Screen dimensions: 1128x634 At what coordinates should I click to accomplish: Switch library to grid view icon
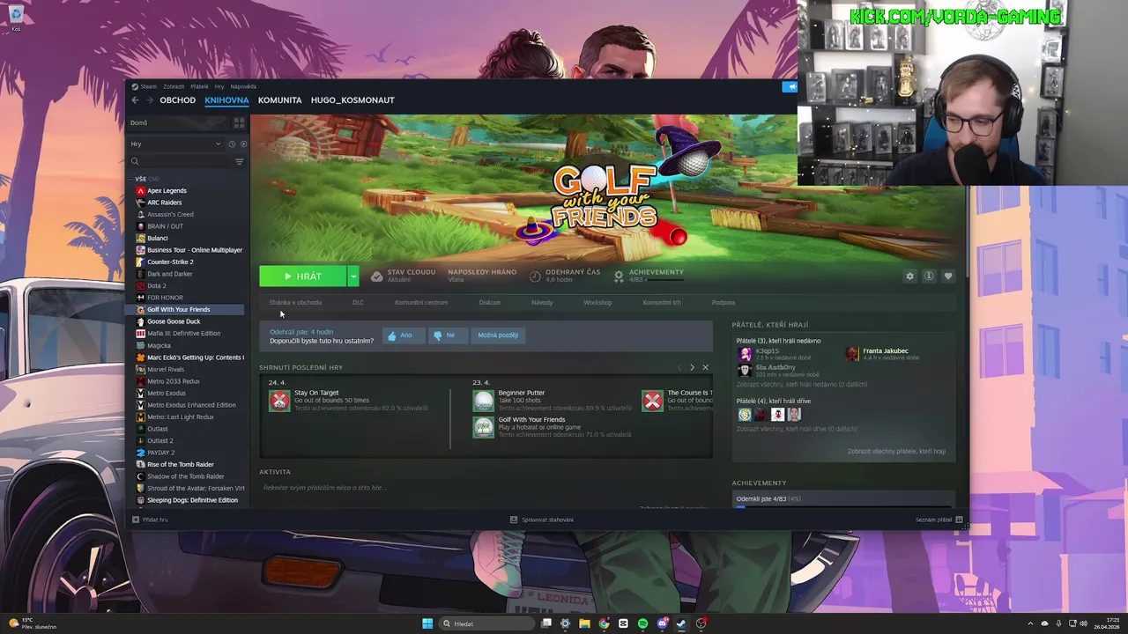(x=239, y=122)
